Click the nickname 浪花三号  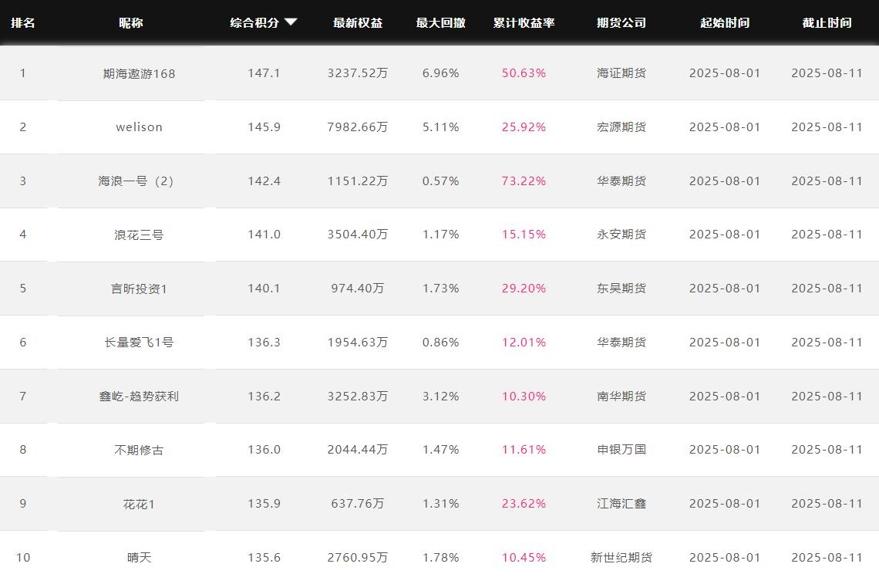coord(139,235)
